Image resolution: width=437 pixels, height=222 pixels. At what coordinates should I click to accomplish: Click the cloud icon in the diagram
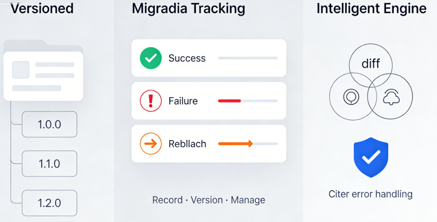(x=390, y=97)
